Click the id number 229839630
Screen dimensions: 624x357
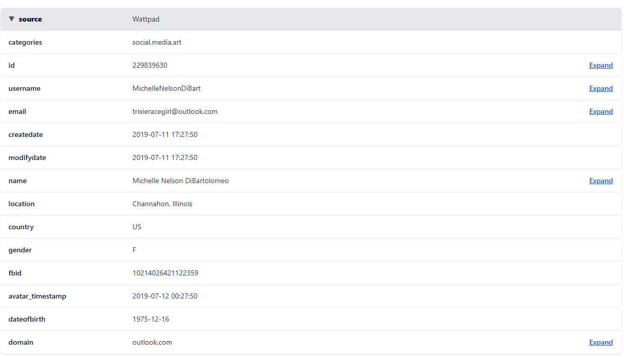coord(150,65)
